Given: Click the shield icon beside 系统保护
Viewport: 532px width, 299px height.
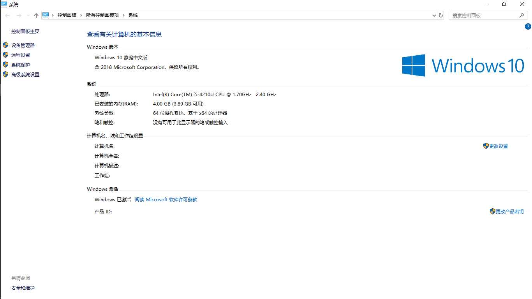Looking at the screenshot, I should [x=5, y=65].
